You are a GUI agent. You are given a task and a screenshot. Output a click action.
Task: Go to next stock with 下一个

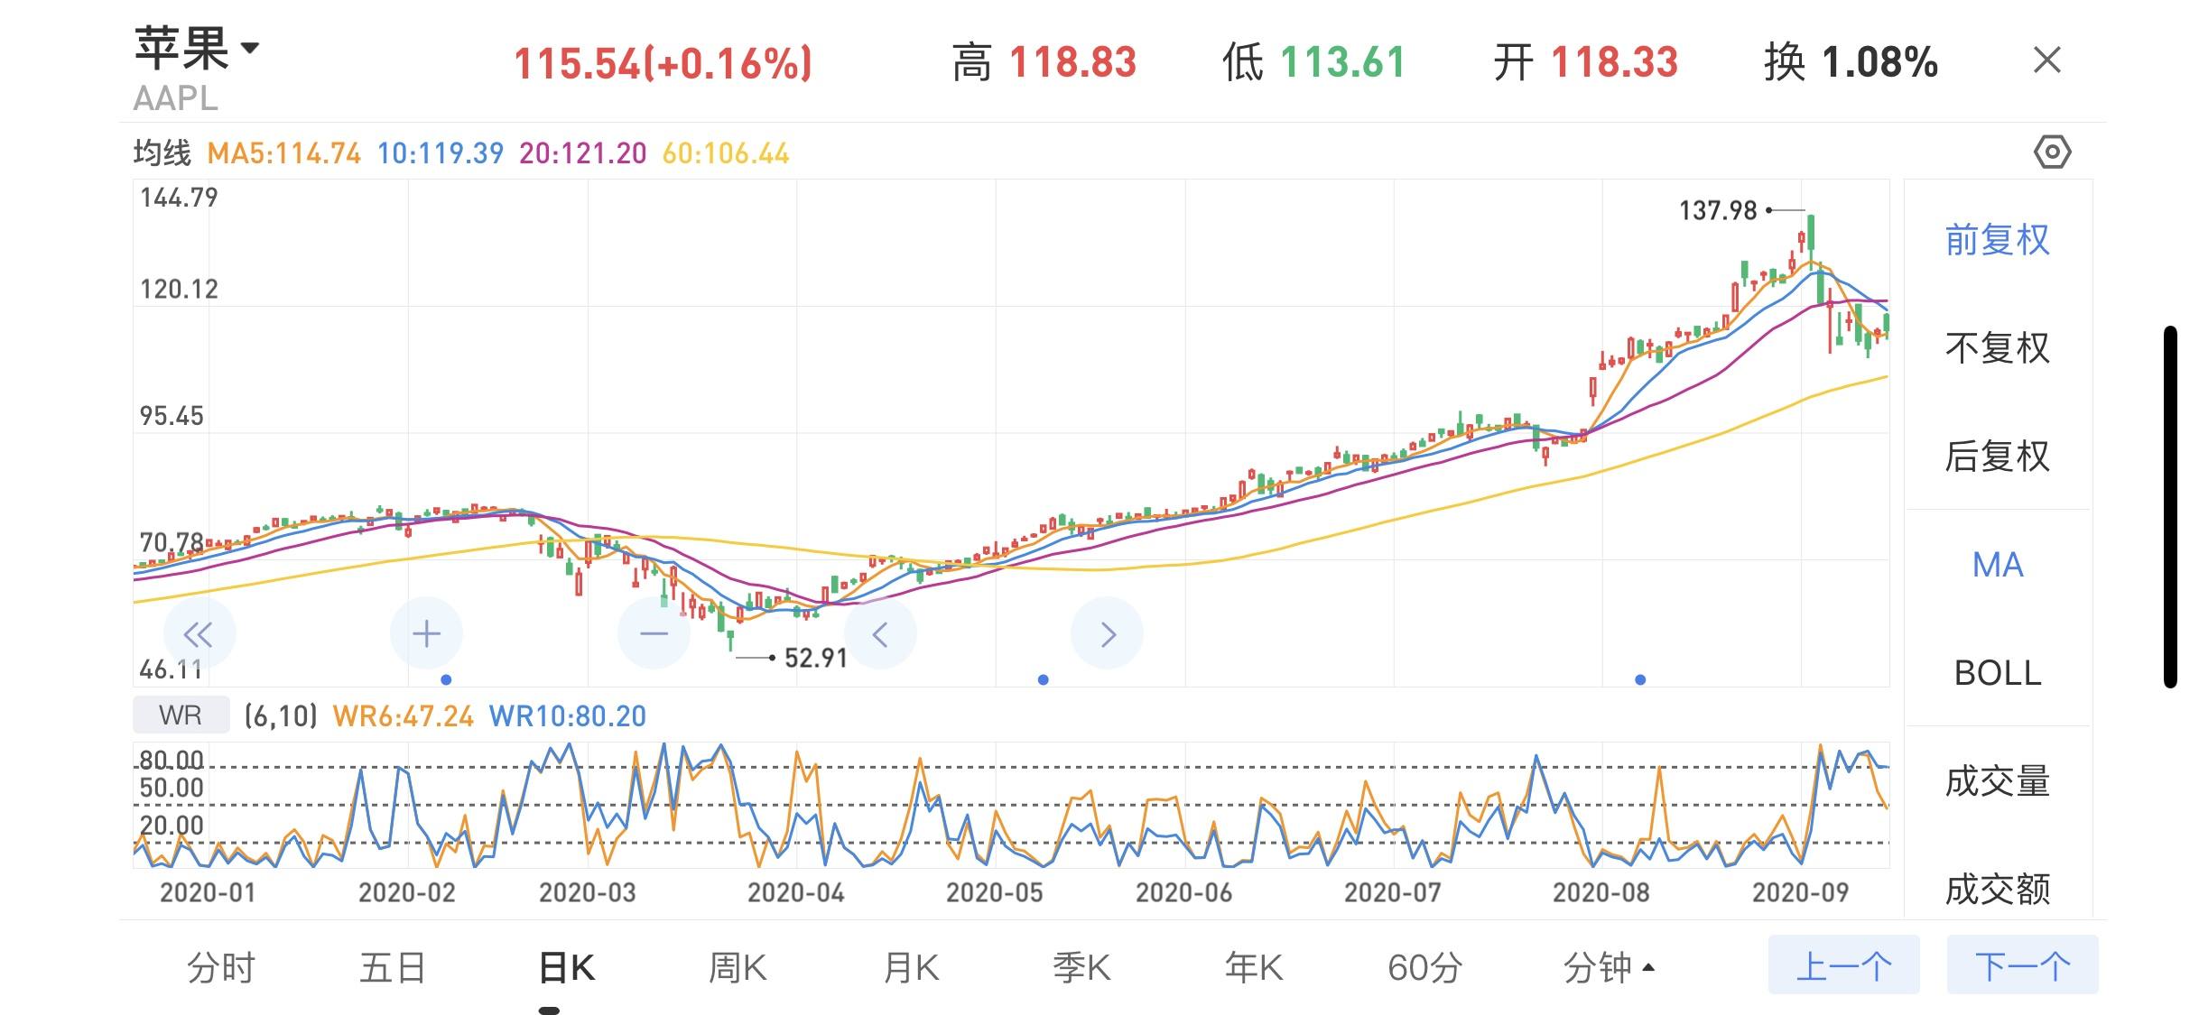coord(2022,965)
